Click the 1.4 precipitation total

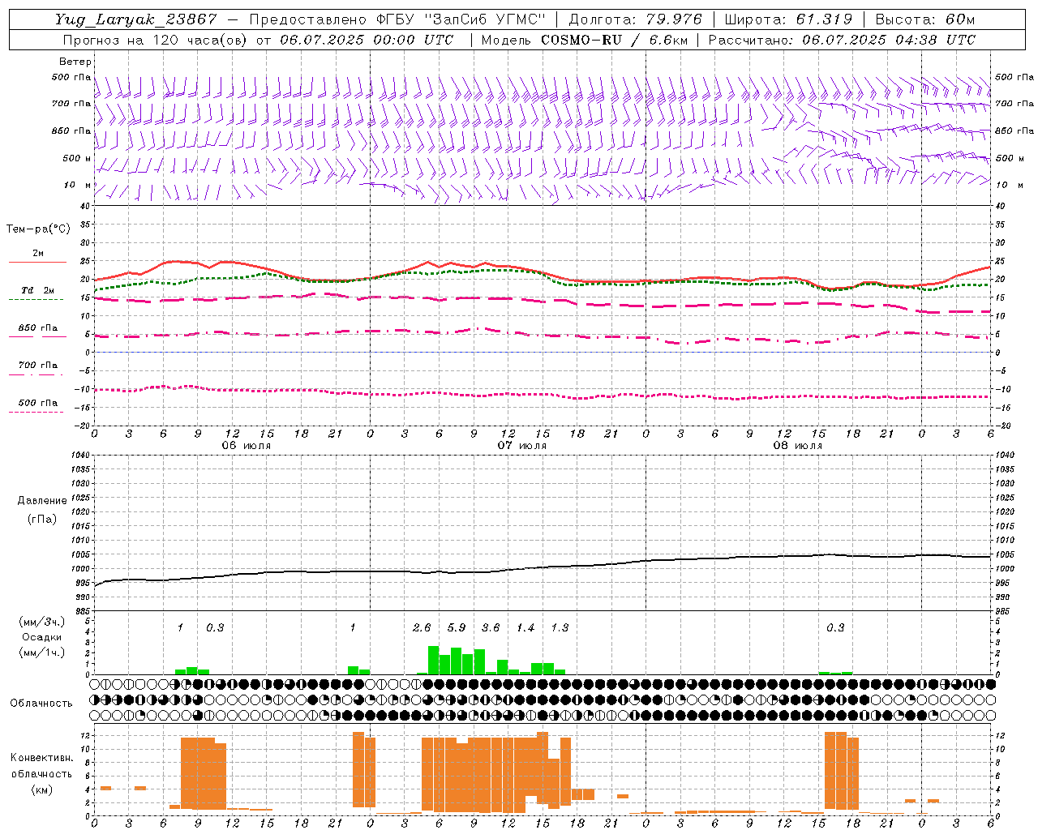[x=525, y=628]
